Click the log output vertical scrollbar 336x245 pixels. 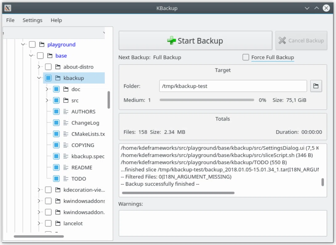(323, 182)
